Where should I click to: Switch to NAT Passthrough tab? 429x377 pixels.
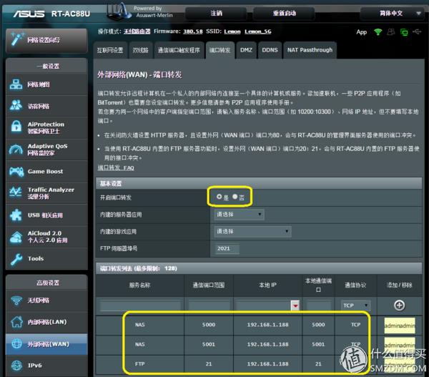tap(310, 50)
